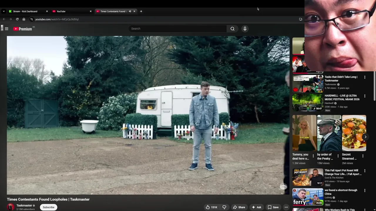The image size is (376, 211).
Task: Open a new browser tab
Action: [141, 11]
